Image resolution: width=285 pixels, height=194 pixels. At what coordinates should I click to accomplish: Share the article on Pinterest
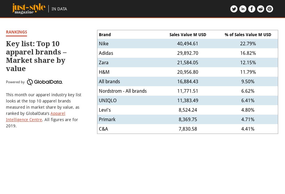269,9
